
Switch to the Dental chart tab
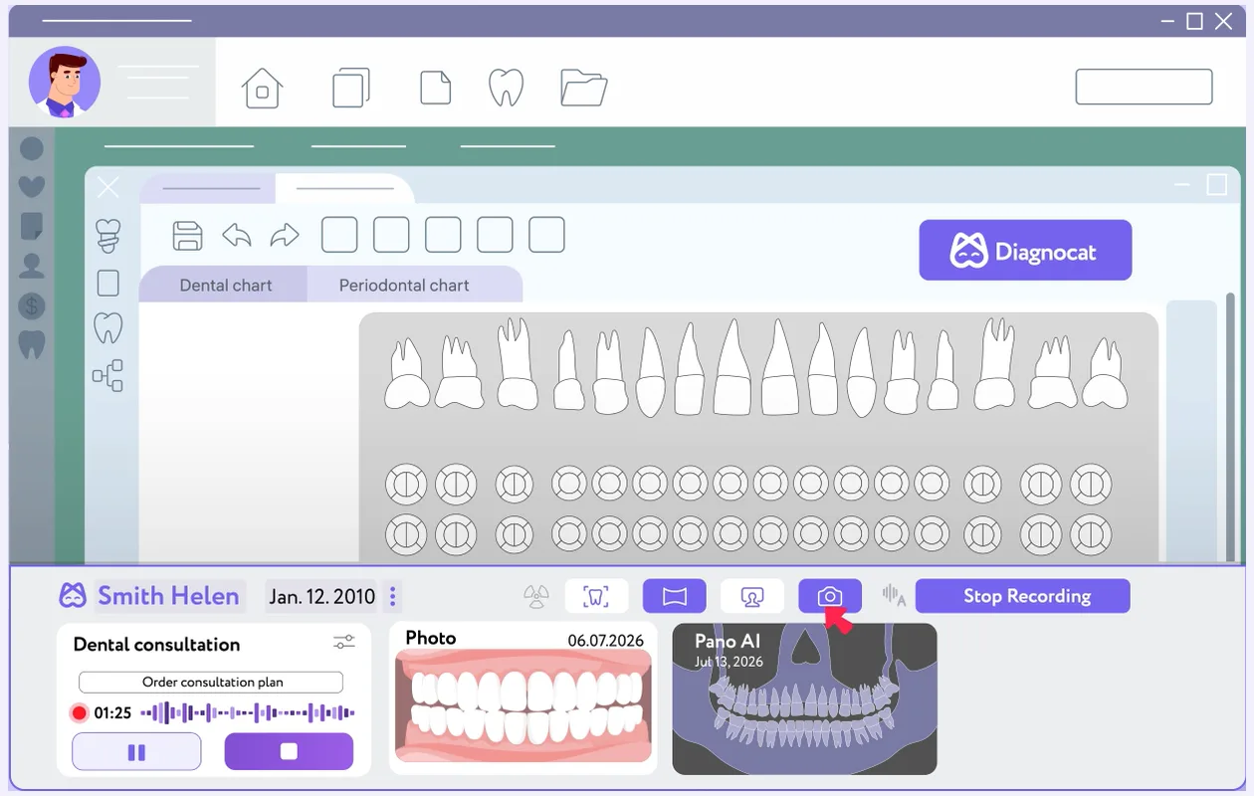(226, 285)
